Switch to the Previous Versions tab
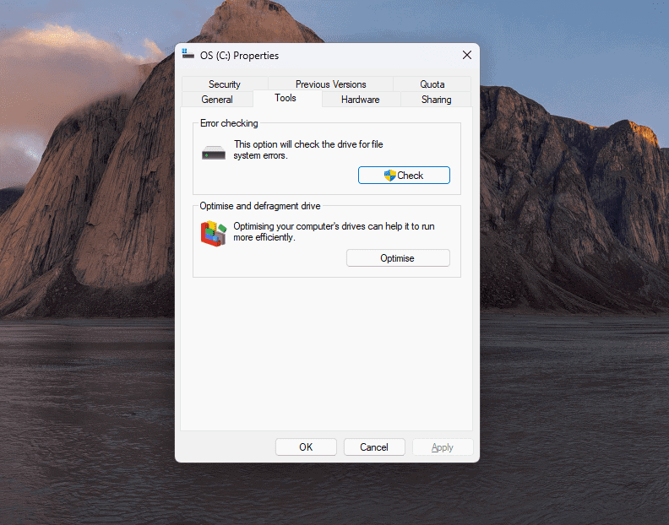The height and width of the screenshot is (525, 669). tap(330, 84)
